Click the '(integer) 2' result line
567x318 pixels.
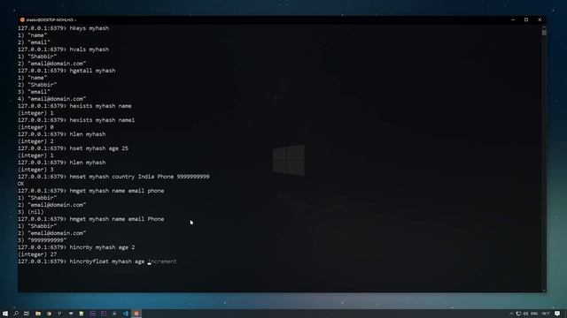click(x=35, y=141)
